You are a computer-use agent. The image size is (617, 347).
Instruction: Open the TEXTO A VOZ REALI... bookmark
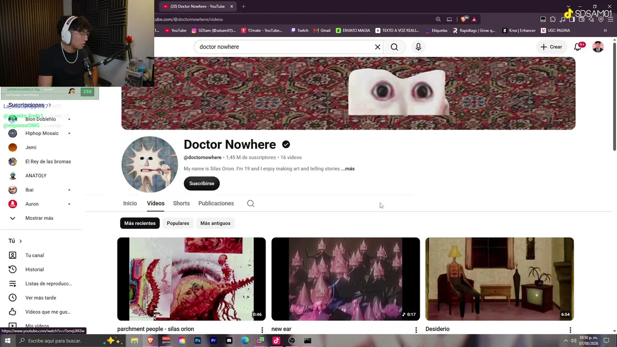(x=397, y=30)
